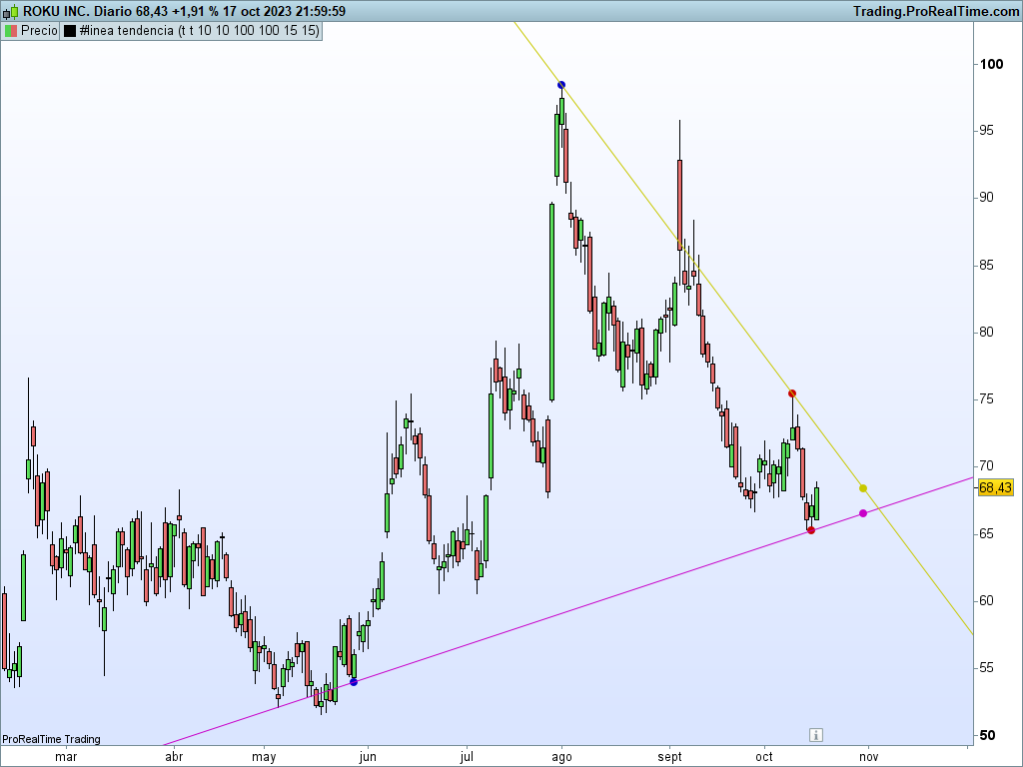Click the 80 price axis label
This screenshot has height=767, width=1023.
point(986,332)
